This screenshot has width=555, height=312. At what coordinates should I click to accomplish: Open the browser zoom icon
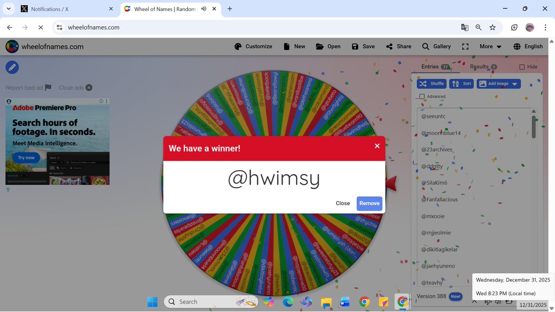click(x=479, y=28)
